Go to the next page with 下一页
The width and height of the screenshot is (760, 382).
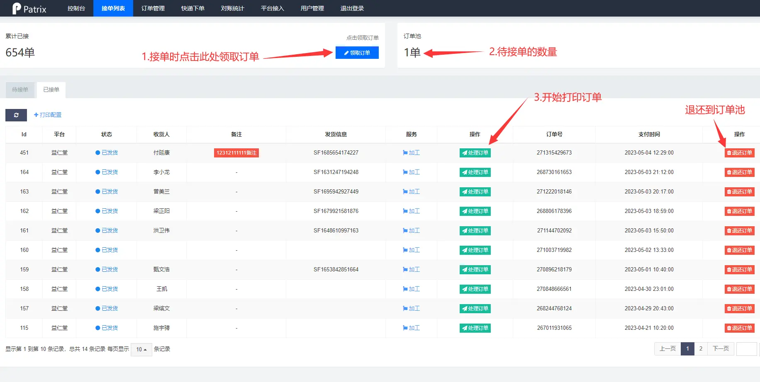coord(721,349)
